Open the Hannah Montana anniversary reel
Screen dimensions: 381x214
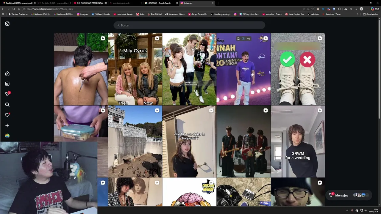243,69
